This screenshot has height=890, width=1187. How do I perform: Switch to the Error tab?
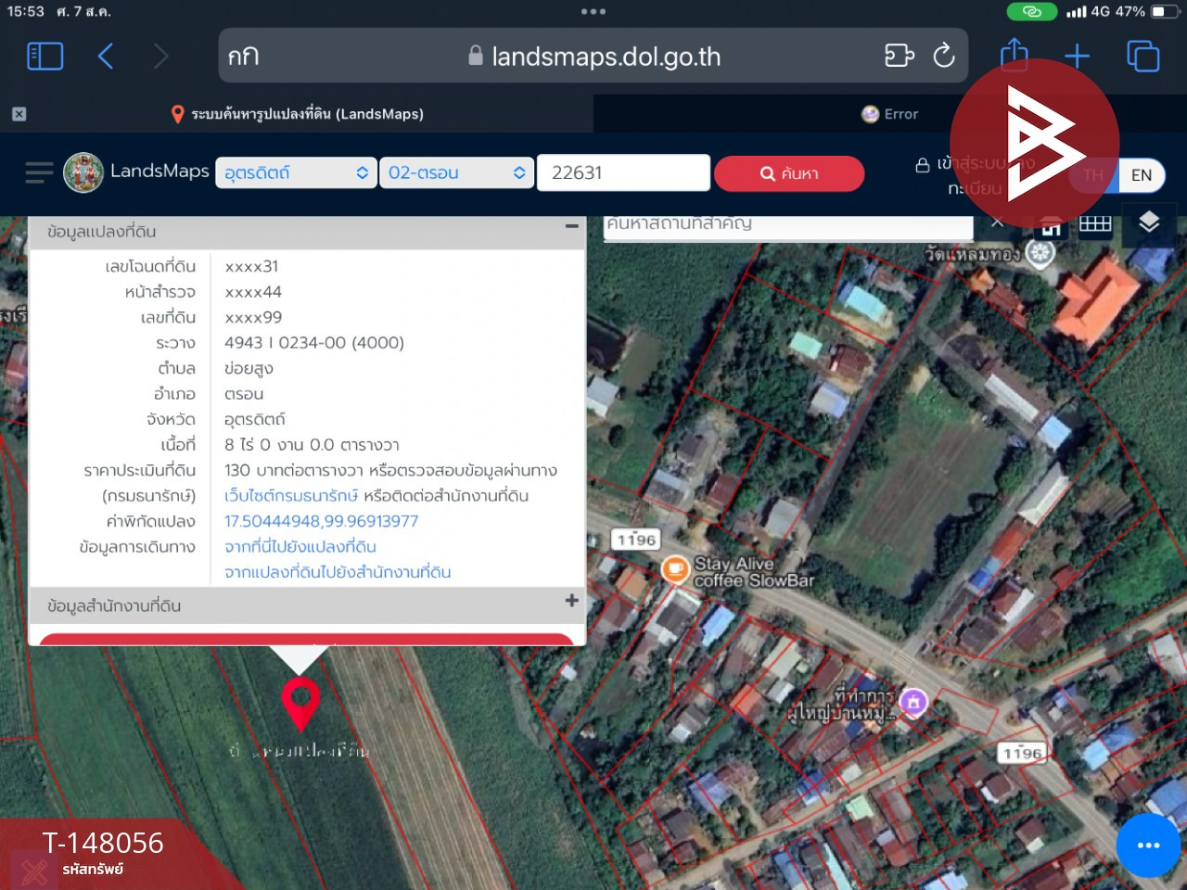pyautogui.click(x=890, y=114)
